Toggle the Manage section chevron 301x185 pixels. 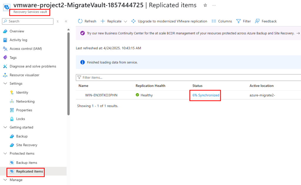(5, 180)
